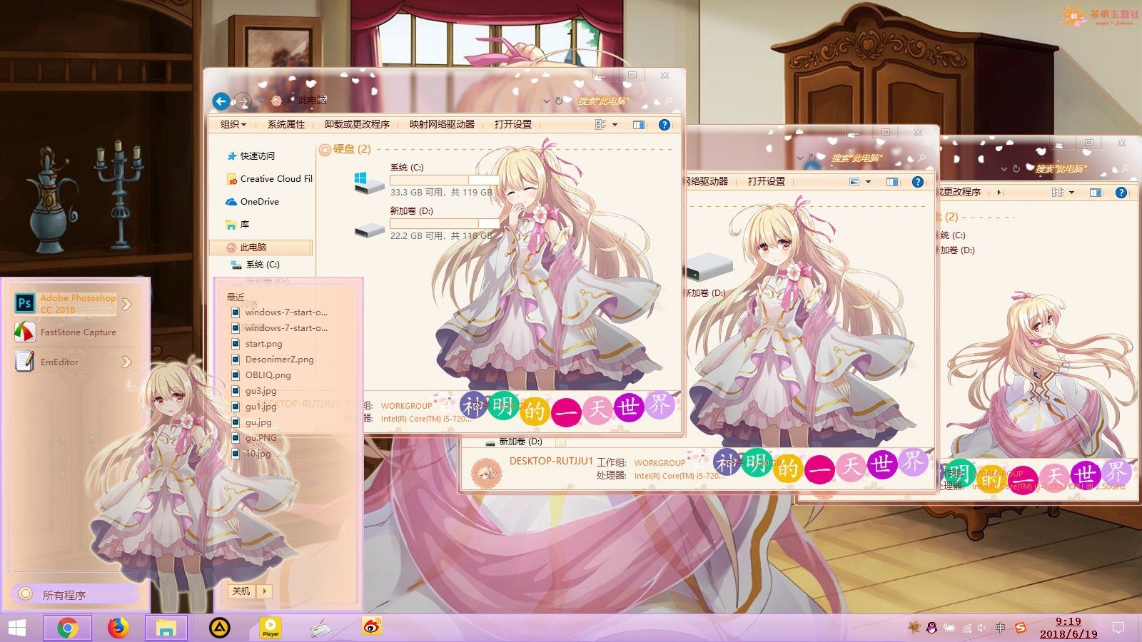
Task: Open the Weibo icon in the taskbar
Action: pos(372,628)
